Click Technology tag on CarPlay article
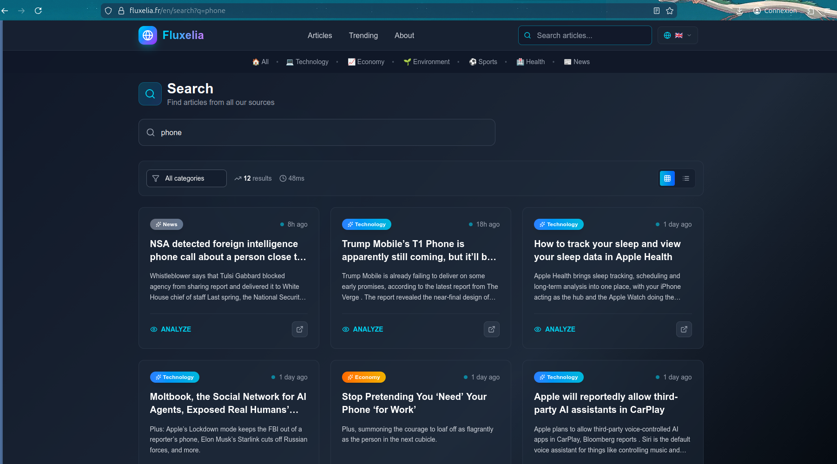837x464 pixels. tap(559, 377)
